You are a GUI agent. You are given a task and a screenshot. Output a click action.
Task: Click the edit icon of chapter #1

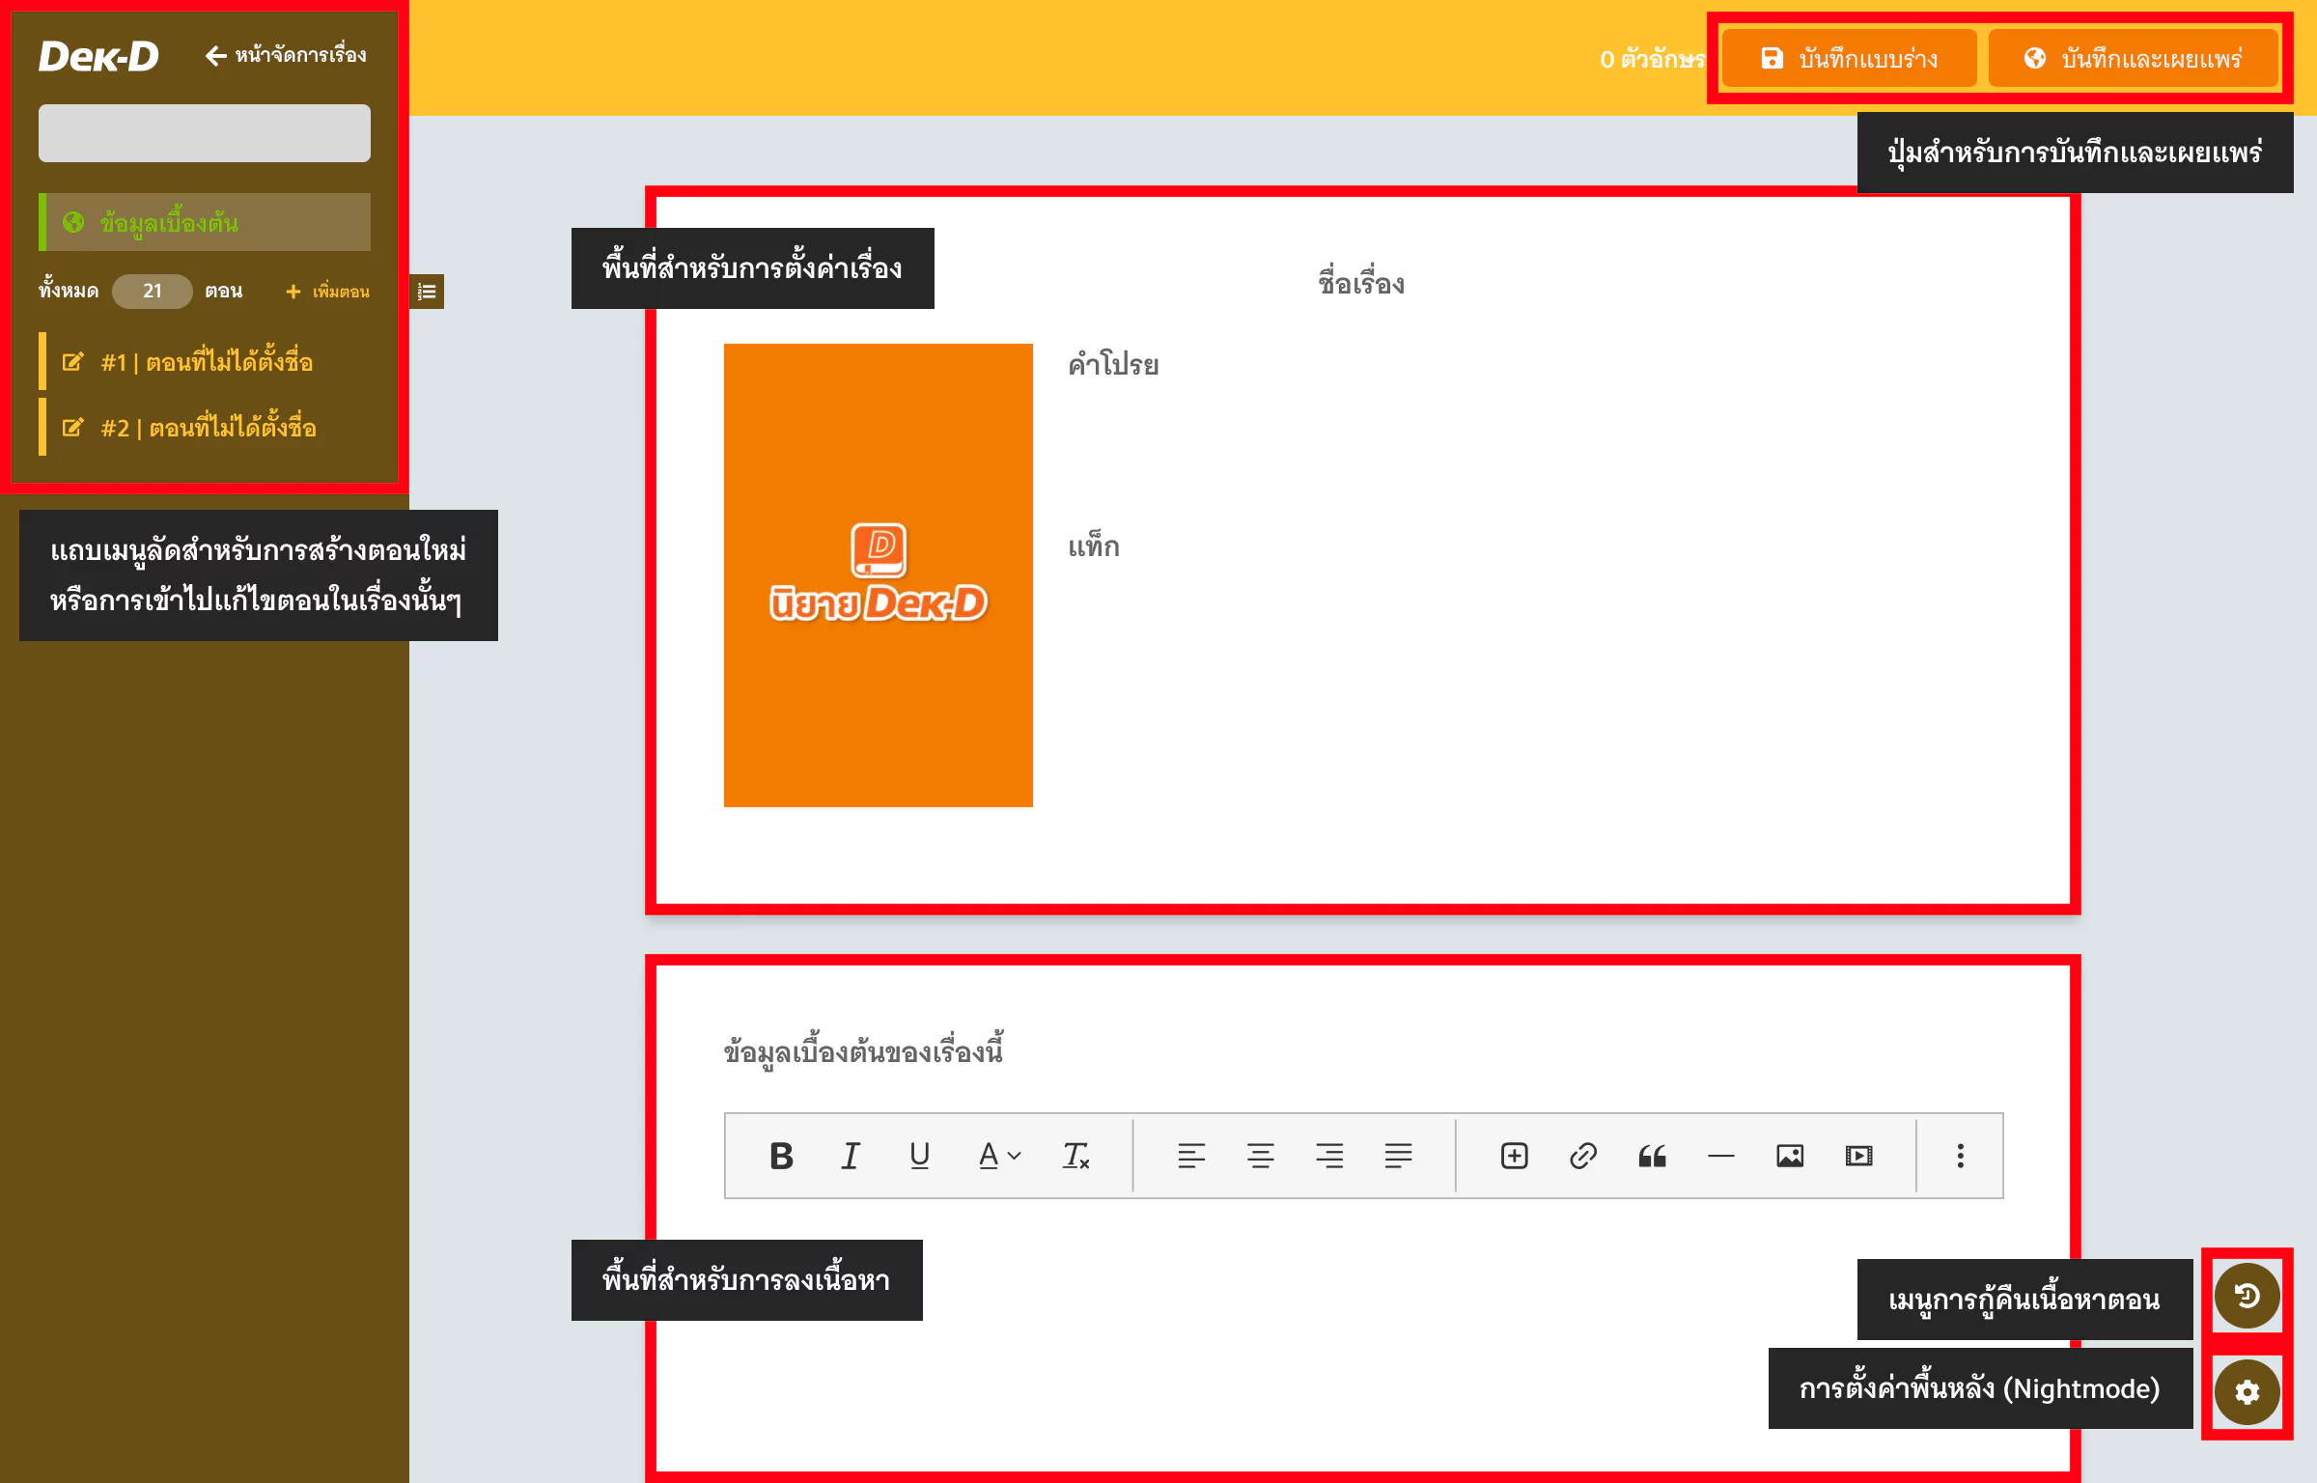pyautogui.click(x=72, y=362)
